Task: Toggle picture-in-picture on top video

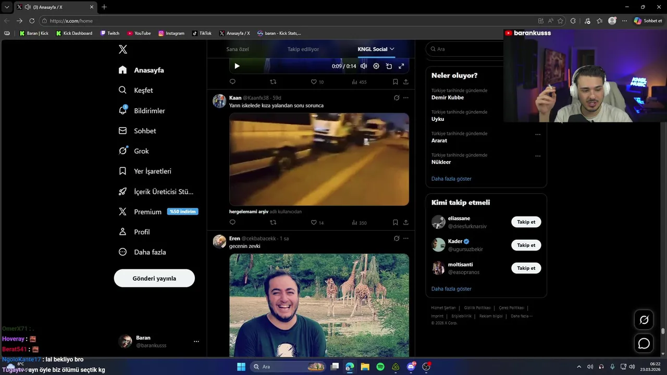Action: (x=389, y=66)
